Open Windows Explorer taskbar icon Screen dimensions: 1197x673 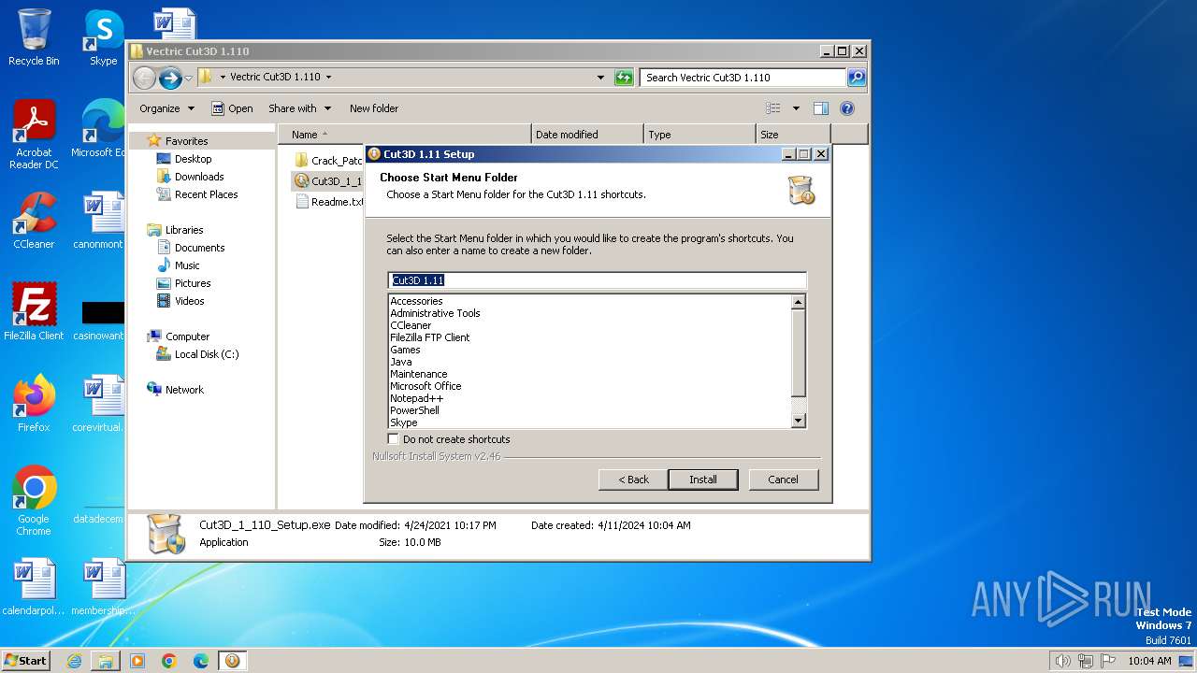click(x=106, y=661)
